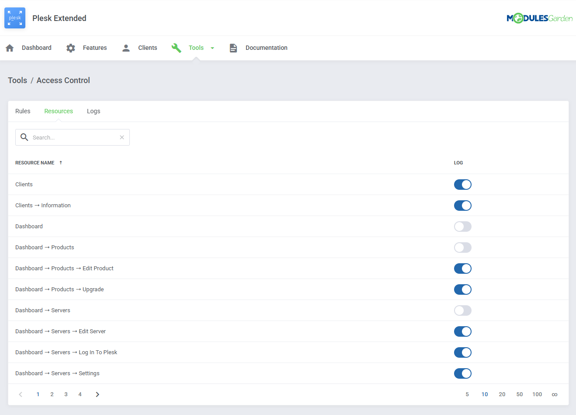Screen dimensions: 576x415
Task: Toggle sort order on Resource Name column
Action: (x=60, y=162)
